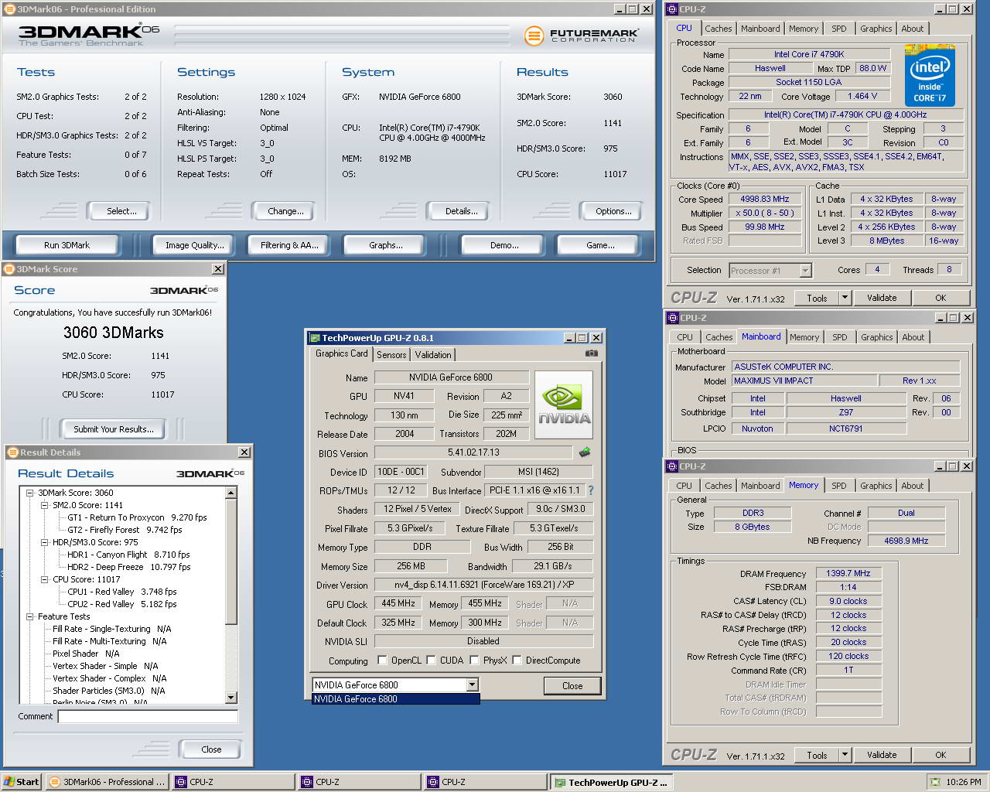The image size is (990, 792).
Task: Toggle the DirectCompute checkbox
Action: (x=517, y=661)
